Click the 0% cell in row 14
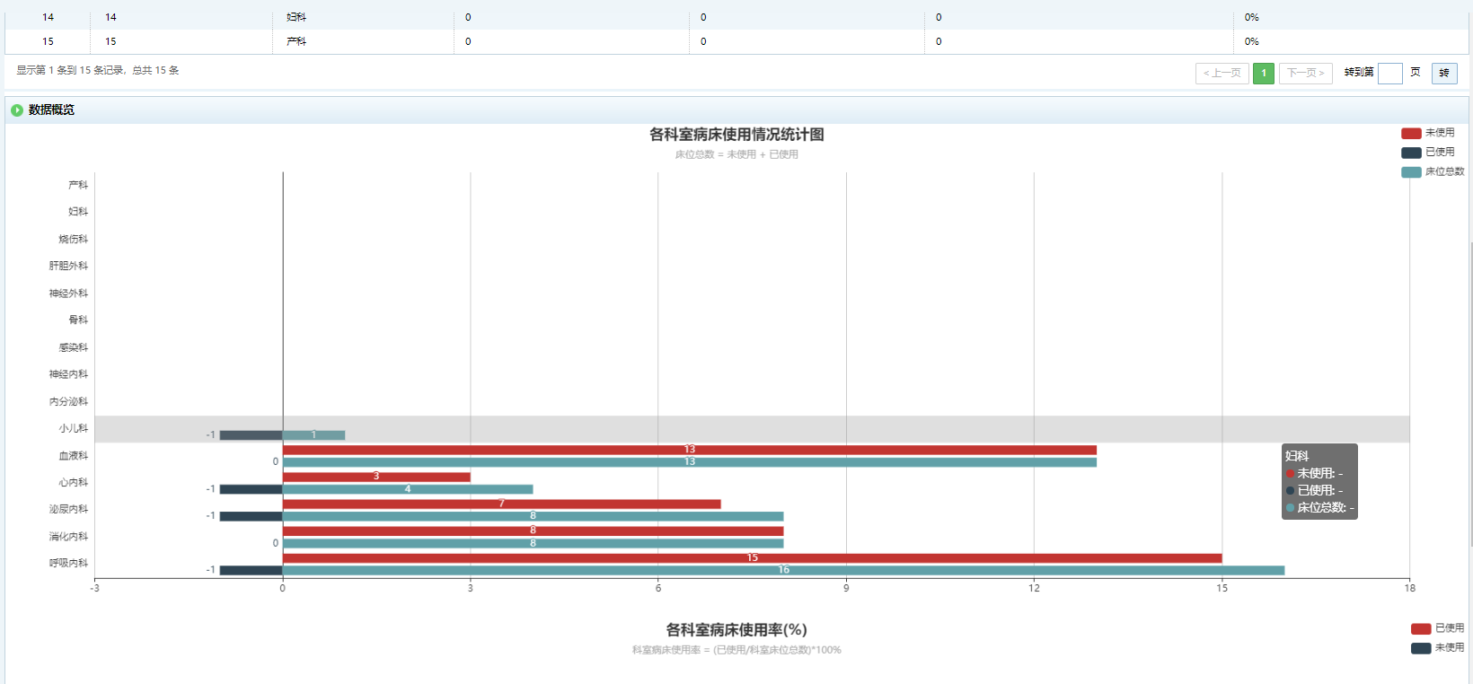The width and height of the screenshot is (1473, 684). click(x=1252, y=17)
